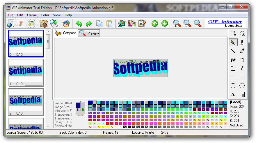The width and height of the screenshot is (256, 143).
Task: Select the circle ellipse tool
Action: click(242, 86)
